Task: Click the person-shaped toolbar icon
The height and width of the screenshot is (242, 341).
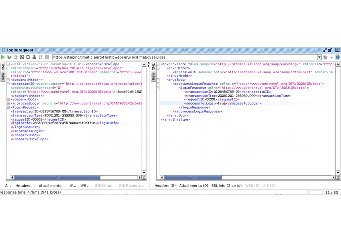Action: pos(34,57)
